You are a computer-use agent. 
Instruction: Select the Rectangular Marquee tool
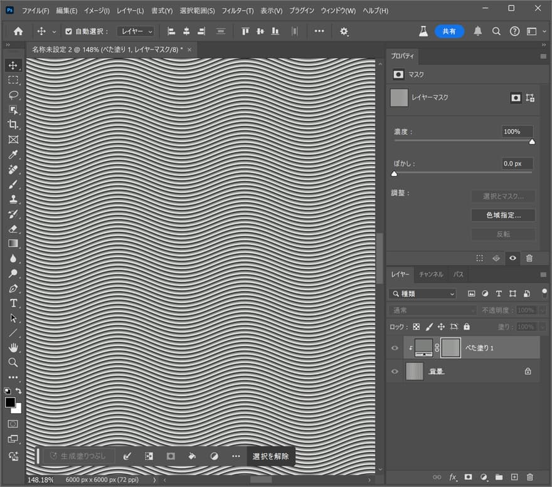click(x=13, y=80)
